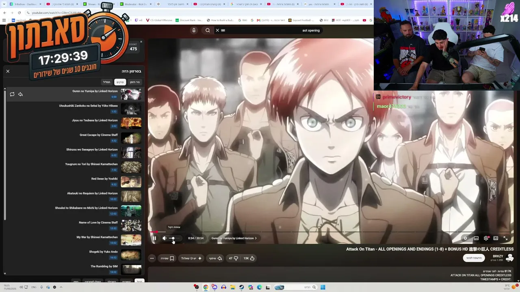Adjust the player volume slider
This screenshot has width=520, height=292.
tap(175, 238)
